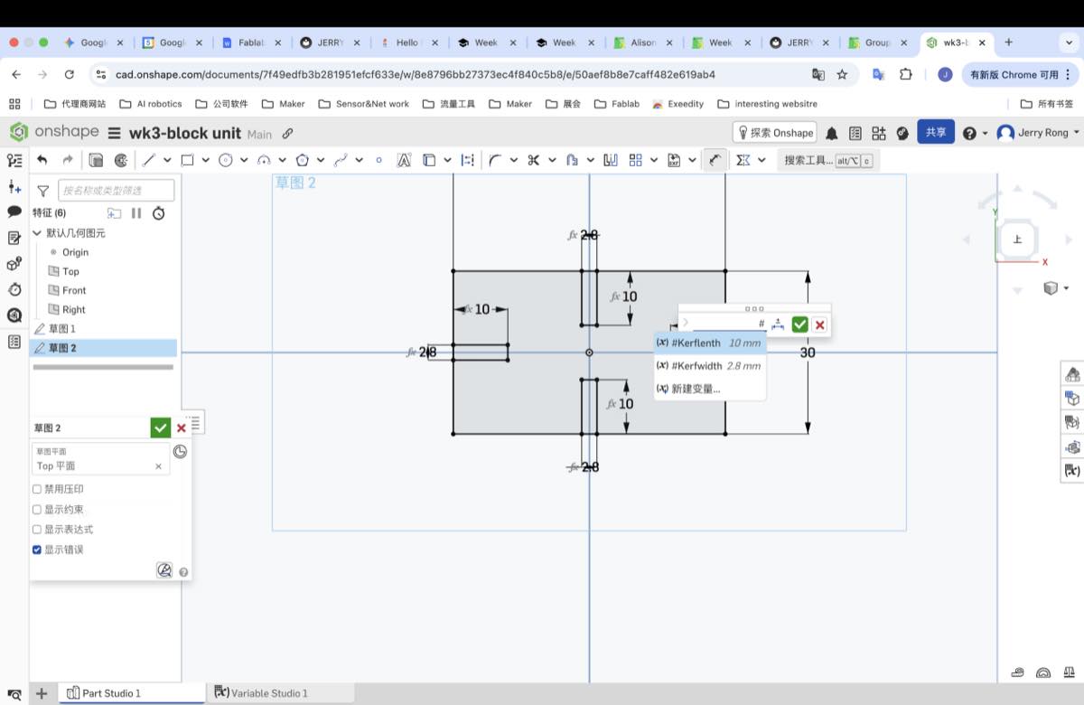Select the Line sketch tool

(x=148, y=160)
